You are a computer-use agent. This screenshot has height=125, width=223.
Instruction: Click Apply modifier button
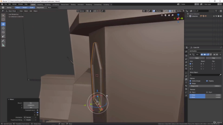(197, 58)
